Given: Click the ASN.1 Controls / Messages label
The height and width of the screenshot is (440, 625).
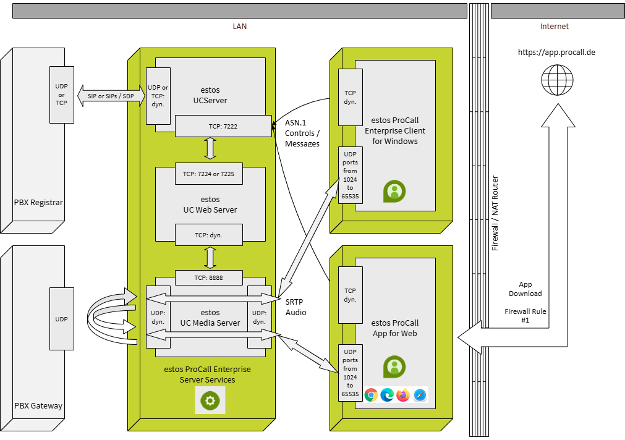Looking at the screenshot, I should tap(302, 133).
